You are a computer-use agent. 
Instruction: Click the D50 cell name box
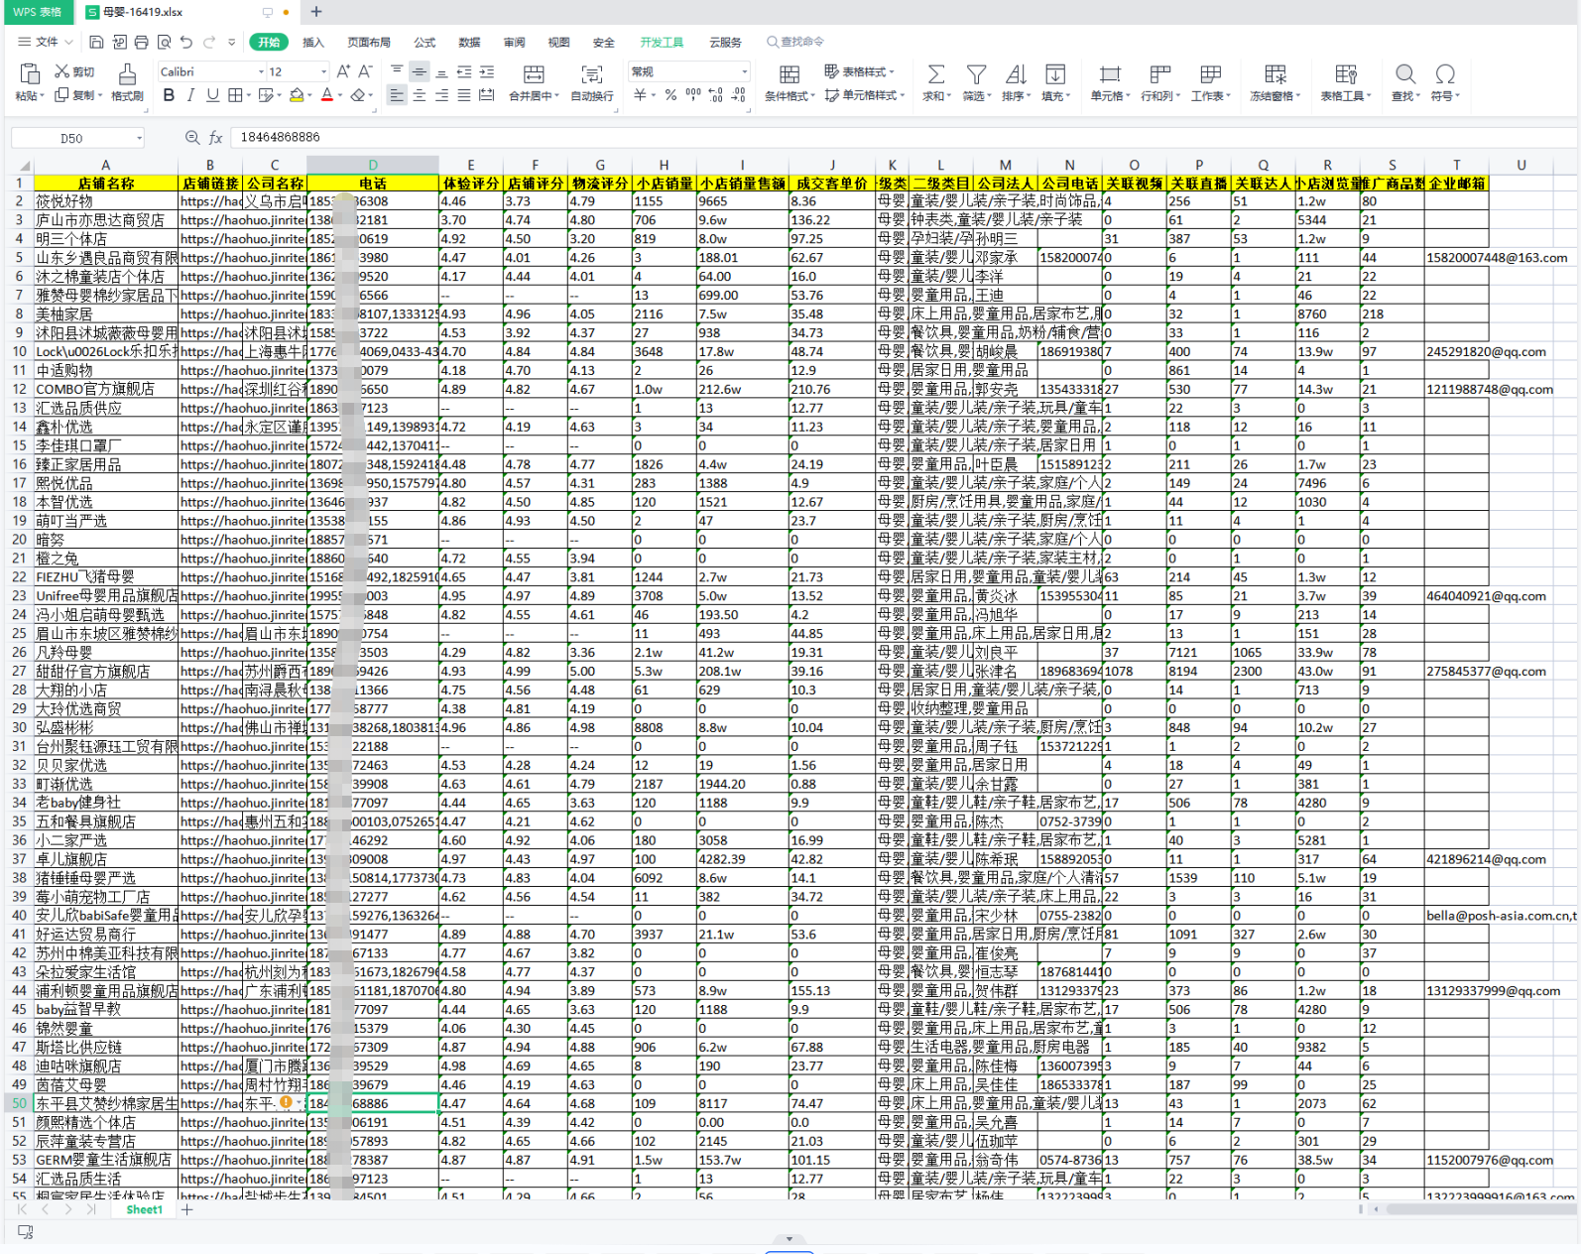(x=71, y=138)
